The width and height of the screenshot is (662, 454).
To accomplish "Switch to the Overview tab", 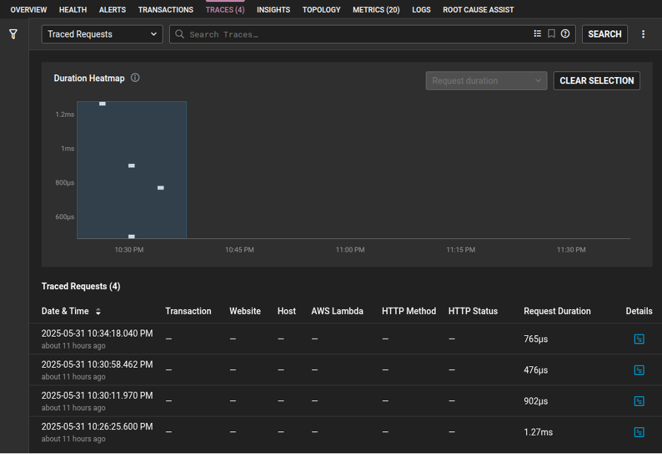I will pos(29,10).
